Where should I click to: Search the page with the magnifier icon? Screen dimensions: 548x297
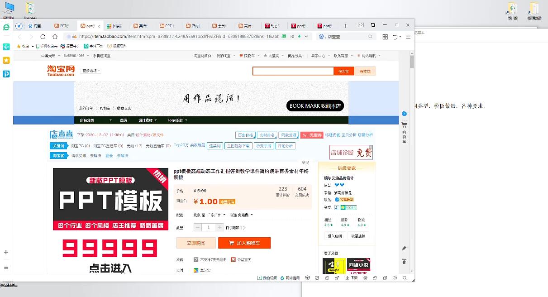(x=405, y=278)
